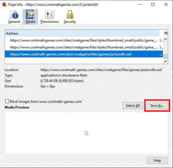Screen dimensions: 173x168
Task: Click the Save As... button
Action: pyautogui.click(x=157, y=106)
